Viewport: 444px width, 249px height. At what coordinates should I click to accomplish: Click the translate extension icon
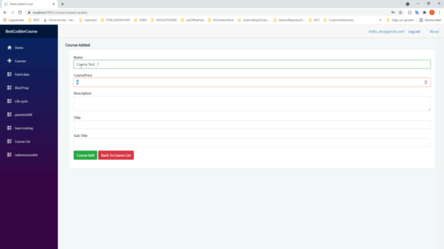(x=417, y=12)
